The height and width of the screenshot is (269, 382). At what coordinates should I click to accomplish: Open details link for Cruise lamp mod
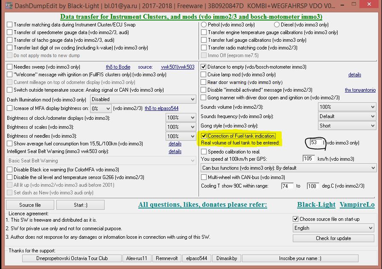[355, 75]
